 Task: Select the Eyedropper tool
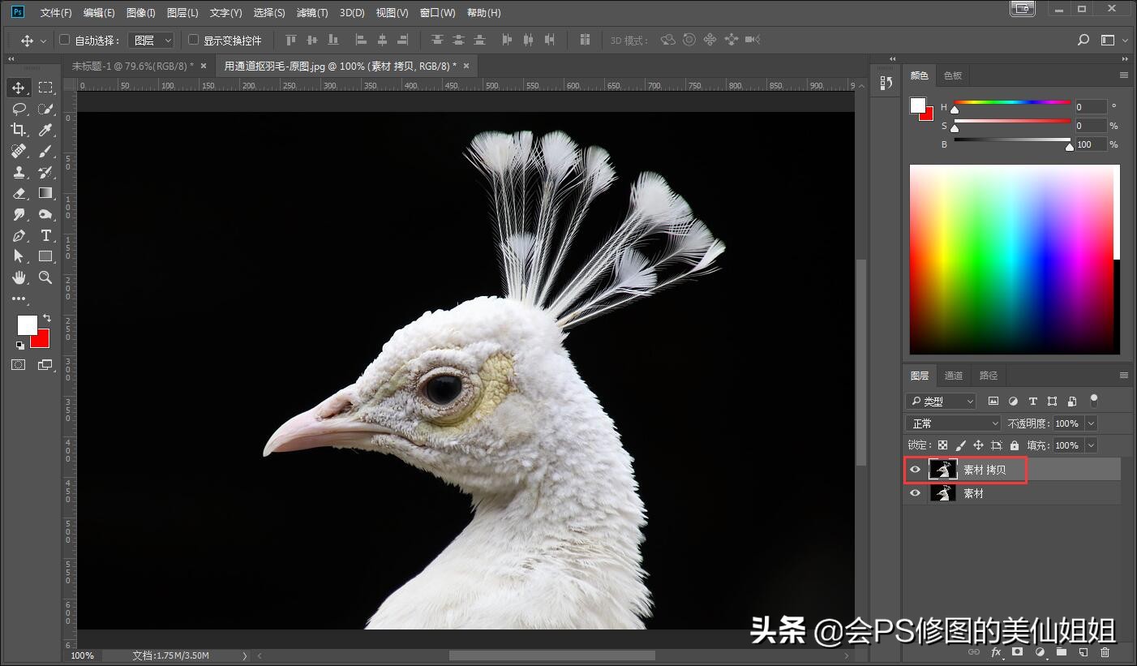(x=46, y=130)
